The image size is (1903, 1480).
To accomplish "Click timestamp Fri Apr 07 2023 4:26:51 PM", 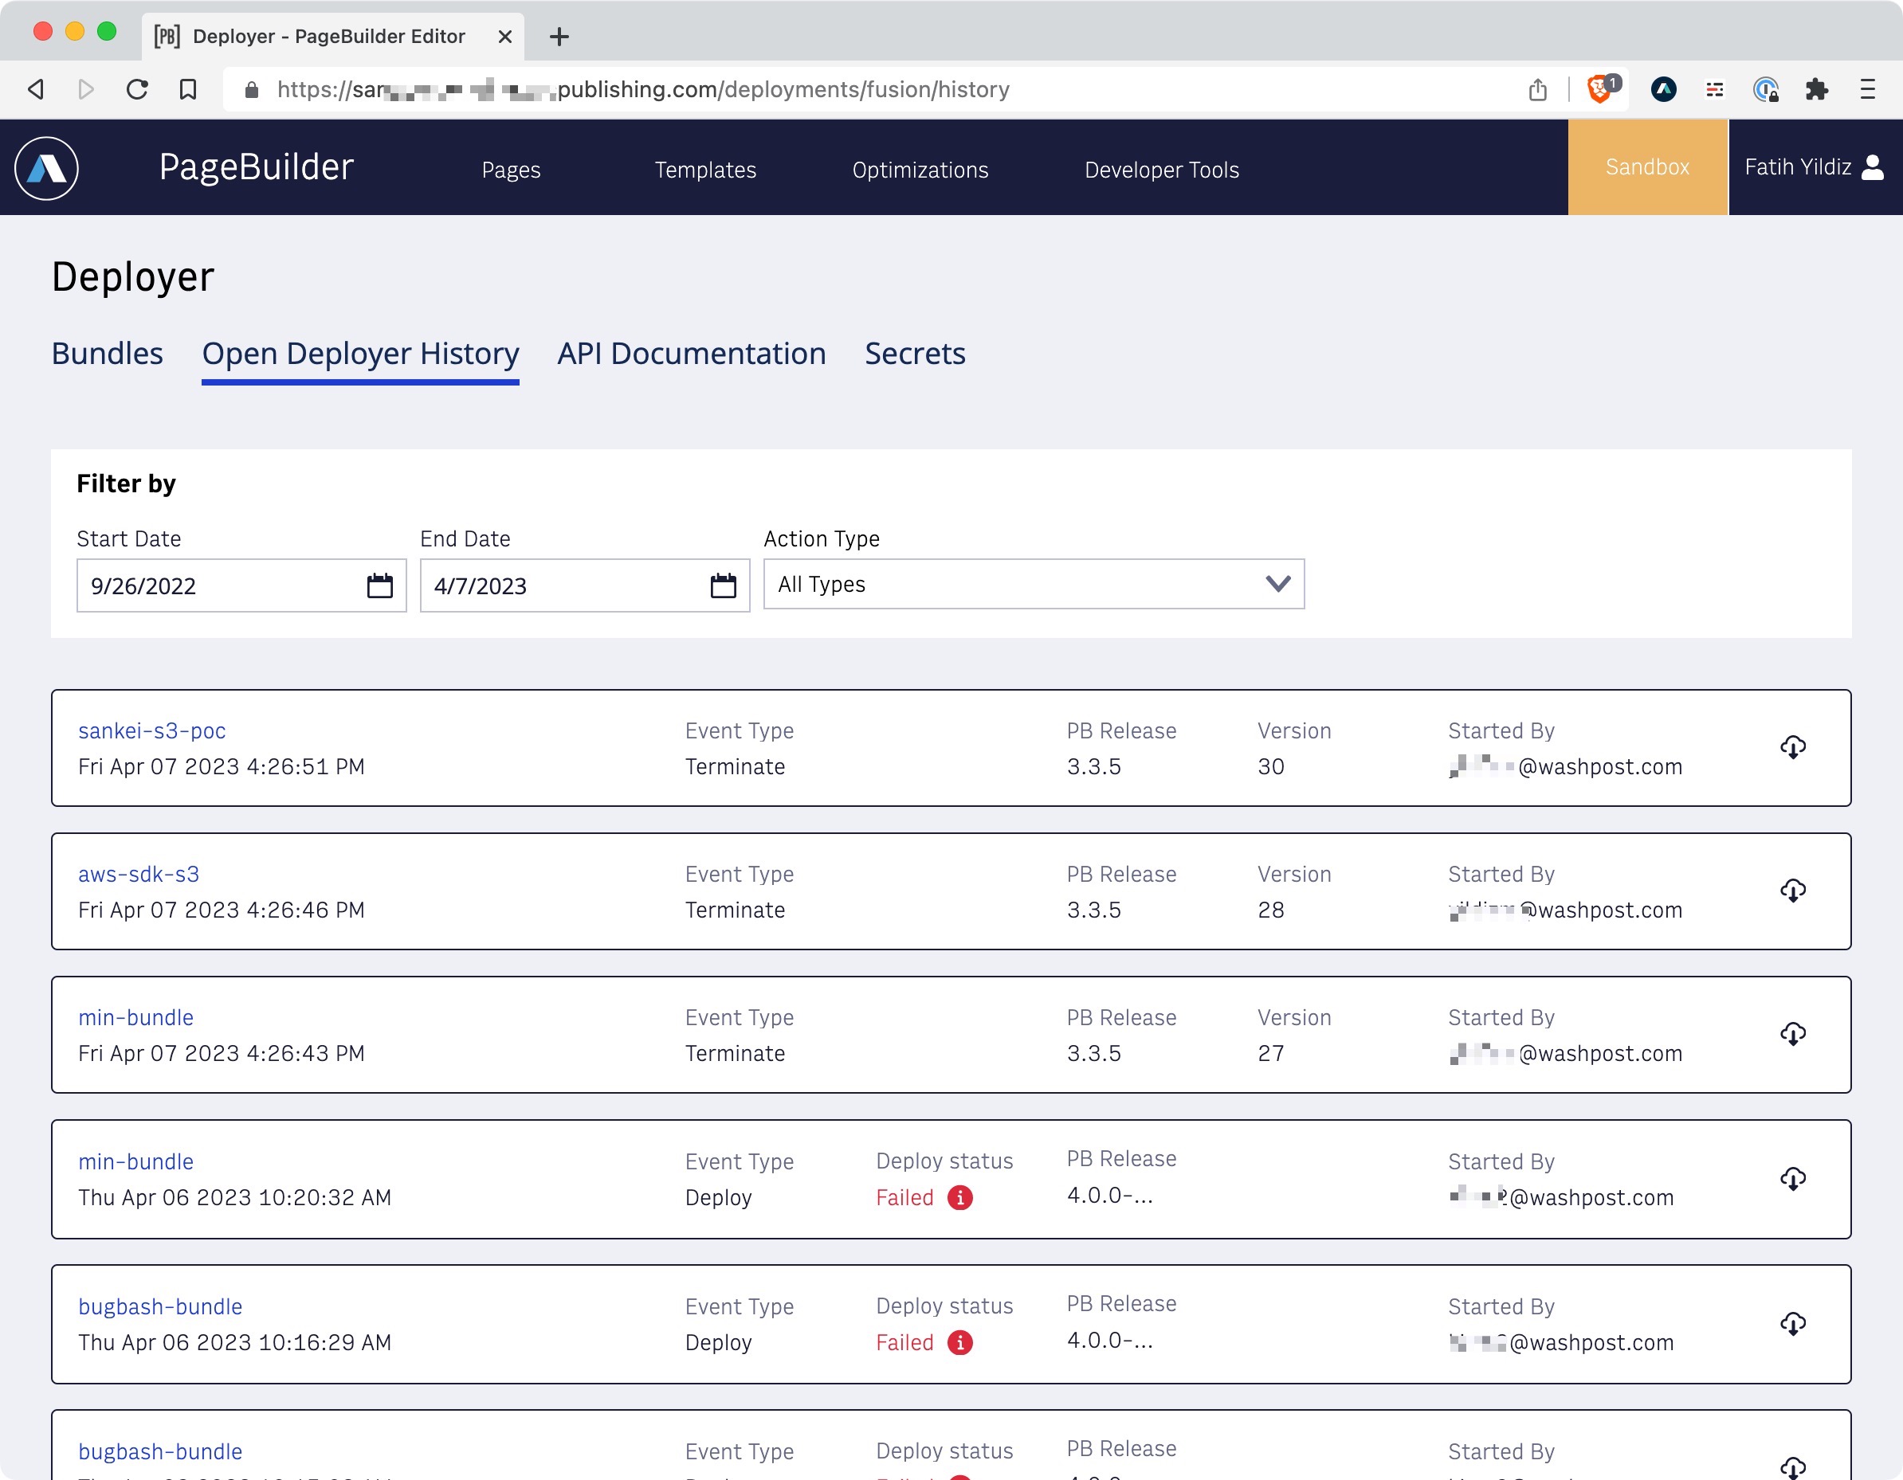I will (x=222, y=766).
